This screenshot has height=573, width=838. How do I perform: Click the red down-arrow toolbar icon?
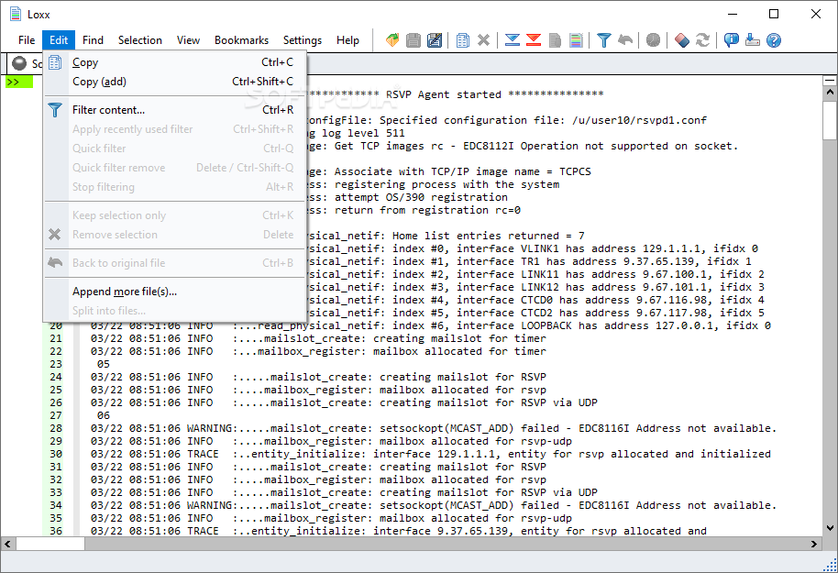point(534,40)
